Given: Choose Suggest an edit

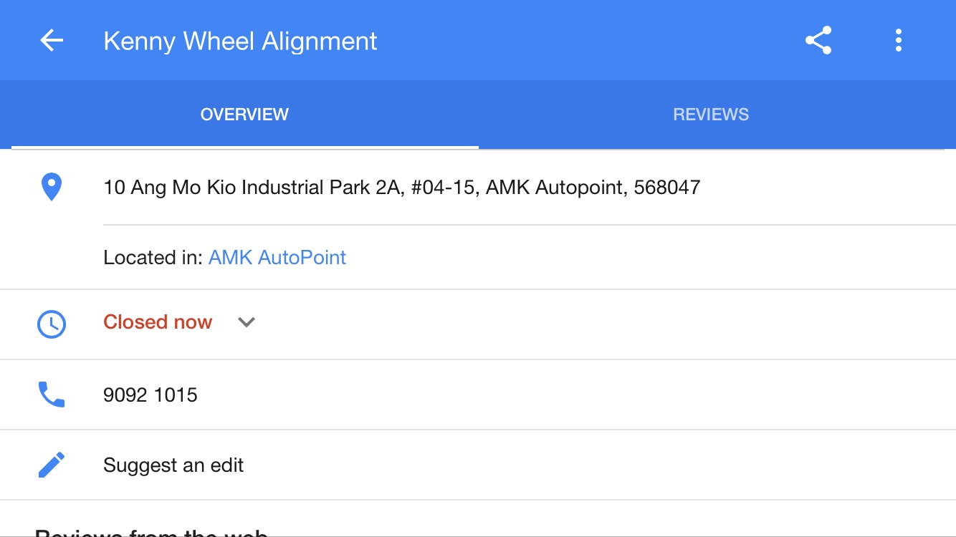Looking at the screenshot, I should tap(173, 465).
